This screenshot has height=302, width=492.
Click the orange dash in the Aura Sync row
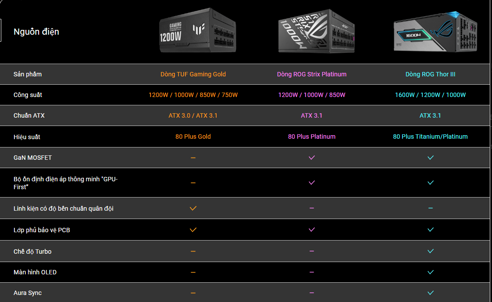(193, 293)
